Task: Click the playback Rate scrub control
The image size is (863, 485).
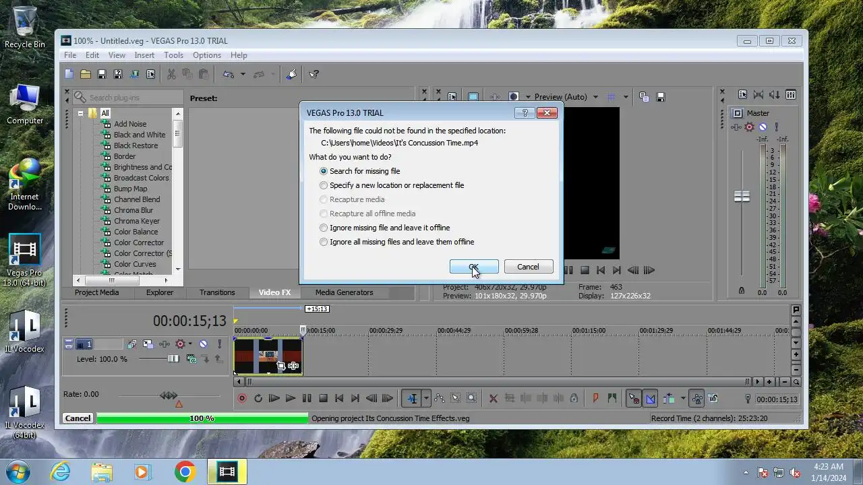Action: coord(169,395)
